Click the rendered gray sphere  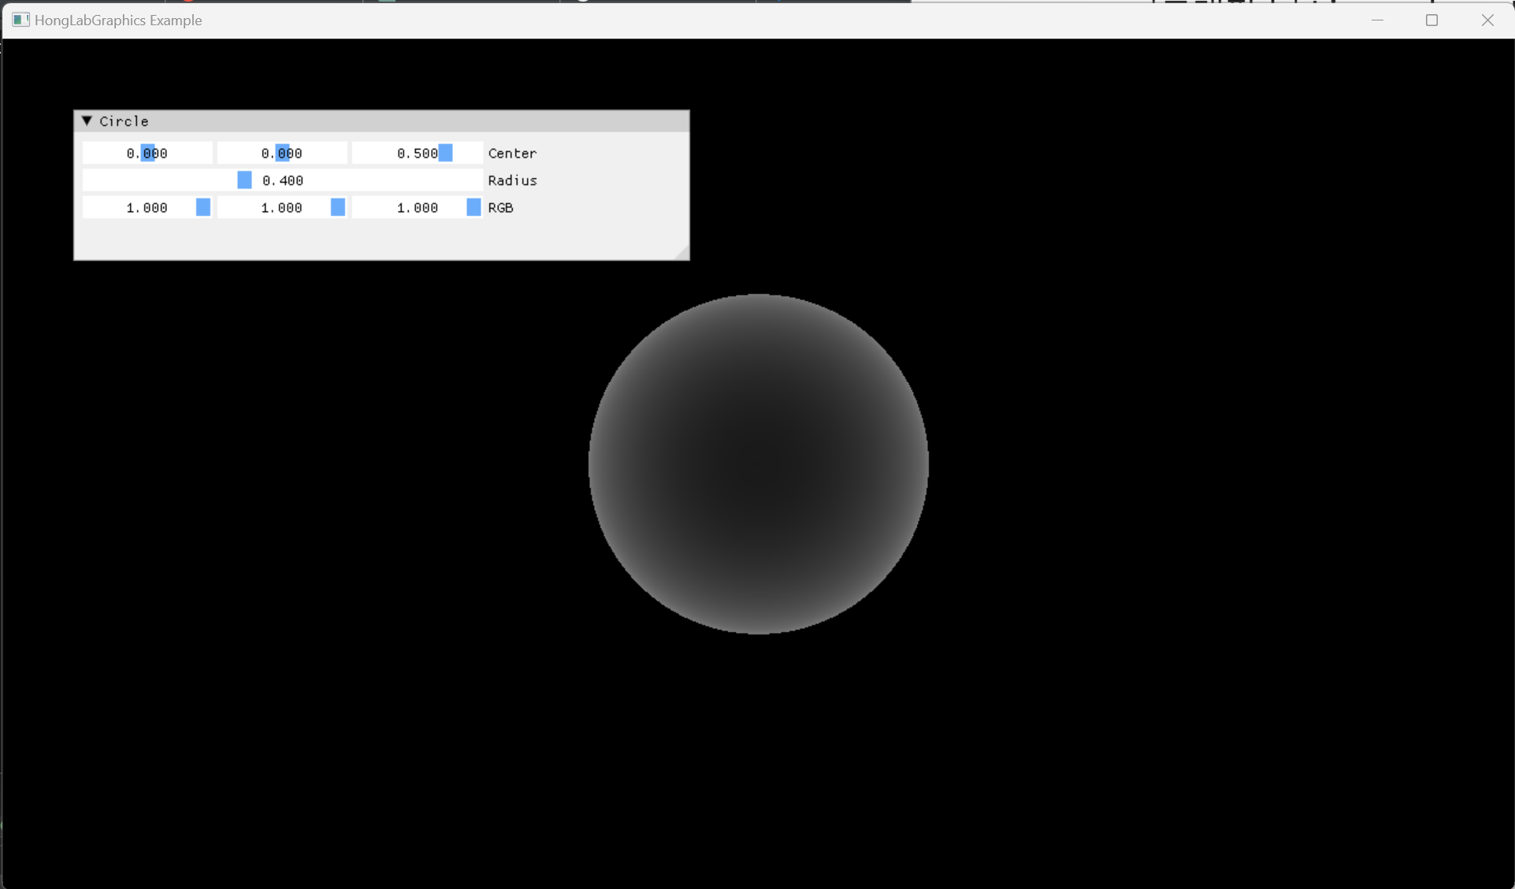click(758, 464)
